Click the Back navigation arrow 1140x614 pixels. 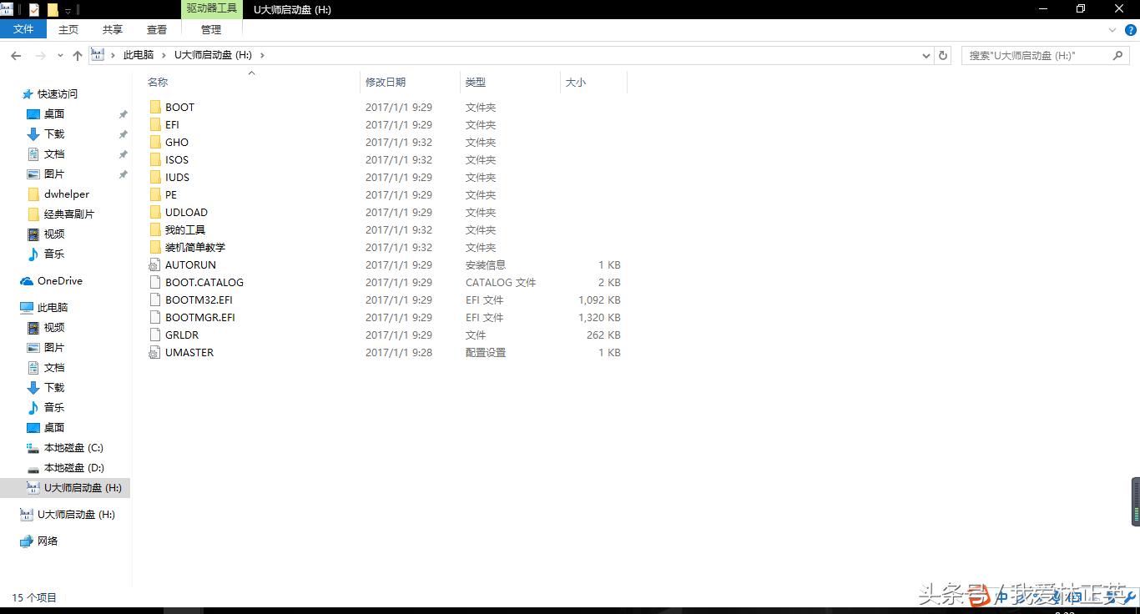point(15,55)
